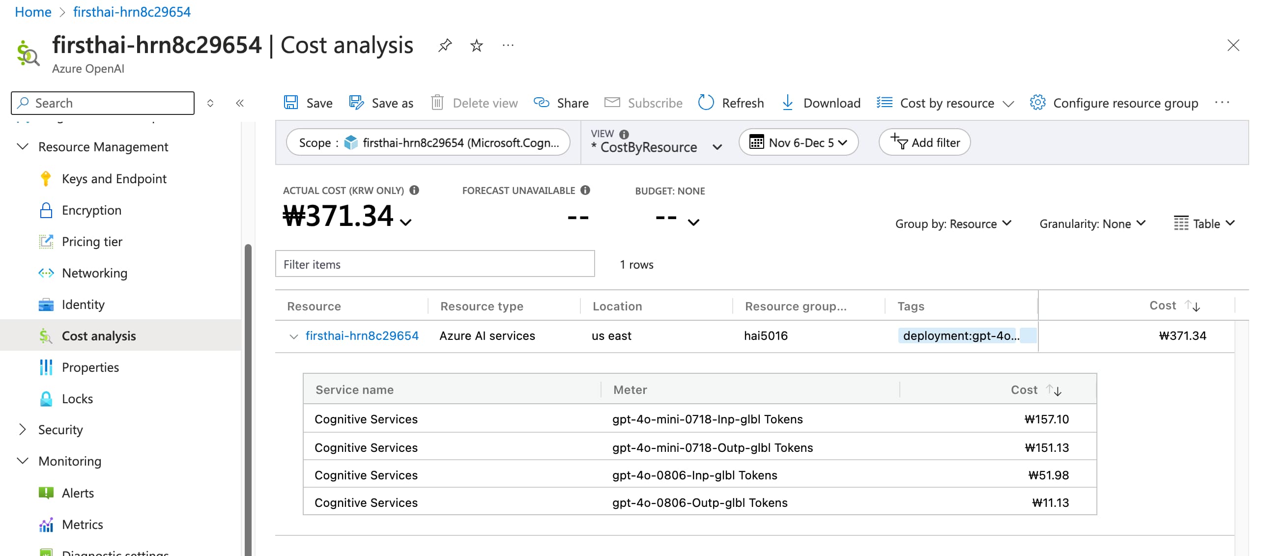Open the Group by Resource dropdown

coord(952,223)
